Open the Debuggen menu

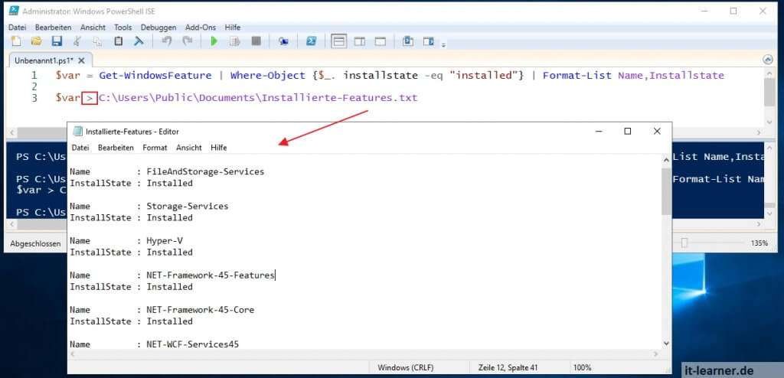pyautogui.click(x=158, y=28)
